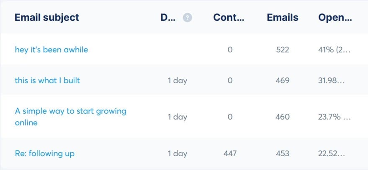Open the "this is what I built" email

(x=47, y=80)
